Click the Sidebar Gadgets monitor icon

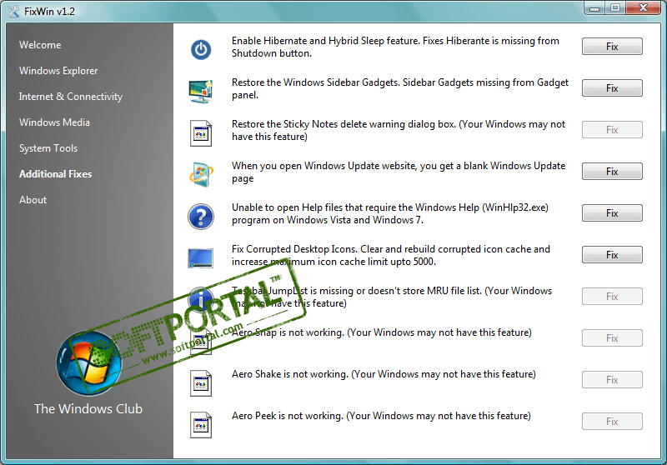(x=201, y=91)
